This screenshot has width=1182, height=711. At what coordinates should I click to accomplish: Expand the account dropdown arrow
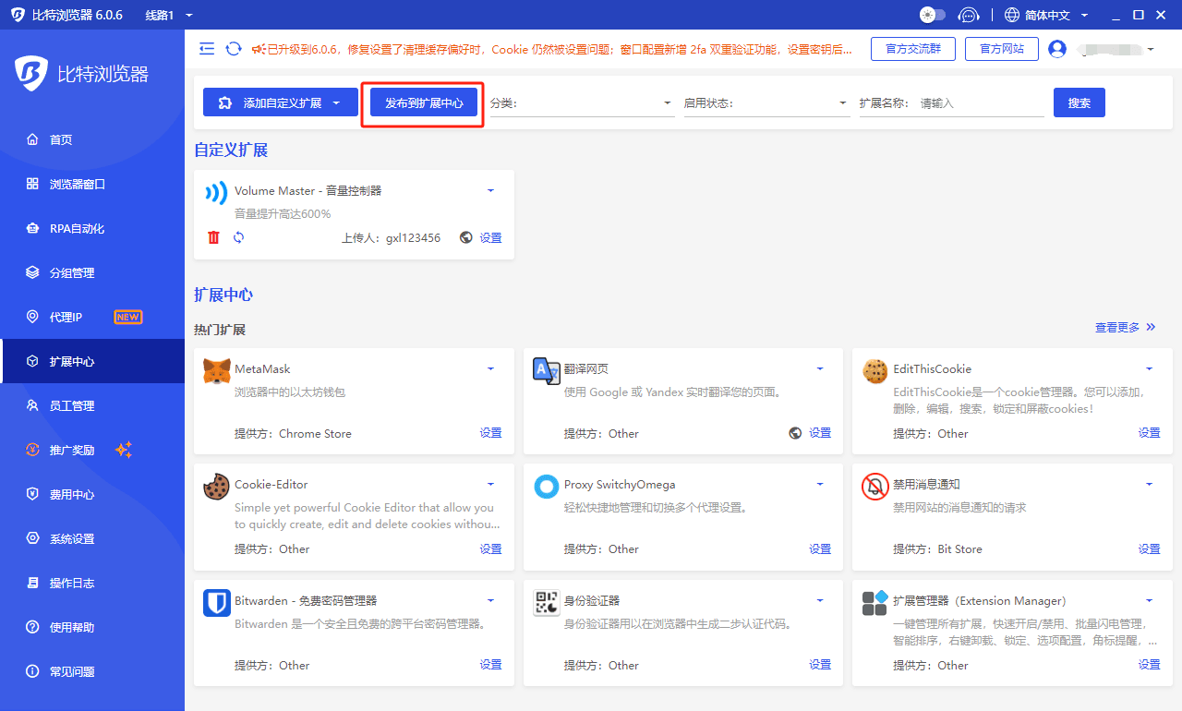pos(1151,49)
